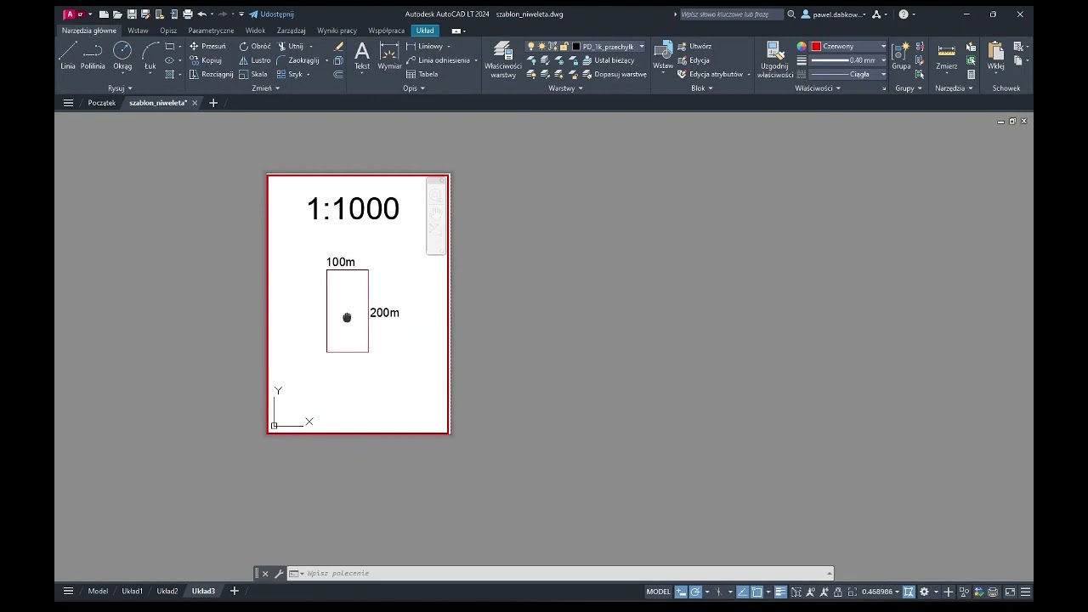Open the Parametryczne ribbon tab
Viewport: 1088px width, 612px height.
[211, 31]
